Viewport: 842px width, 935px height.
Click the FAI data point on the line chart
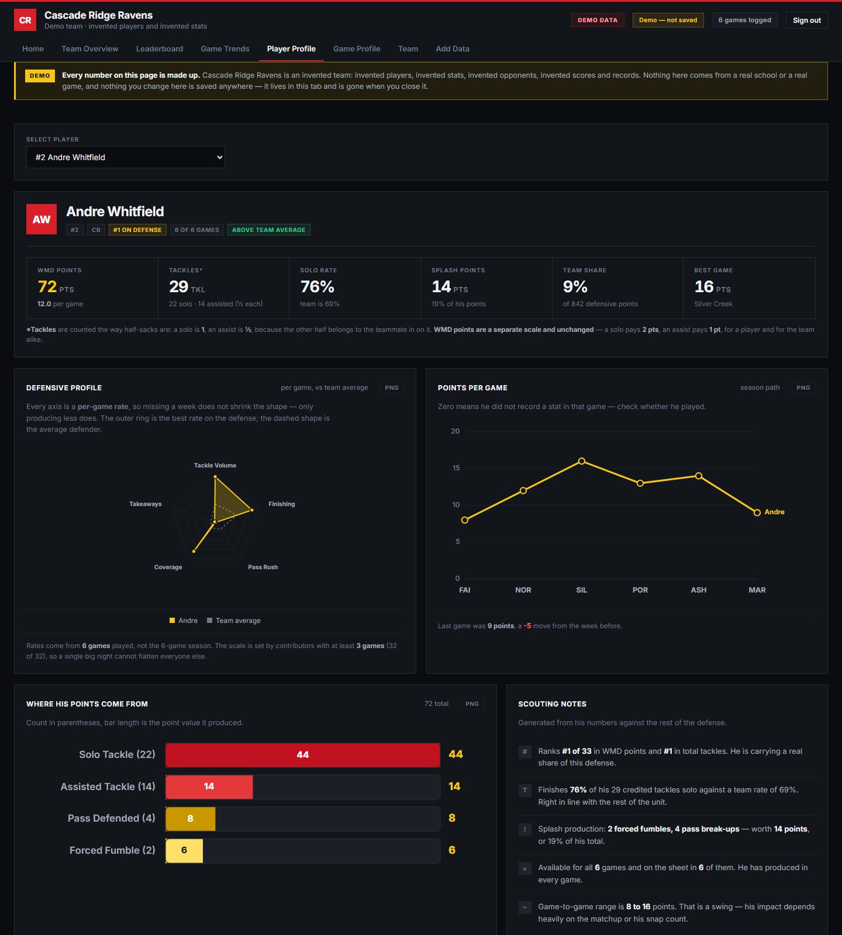click(465, 520)
